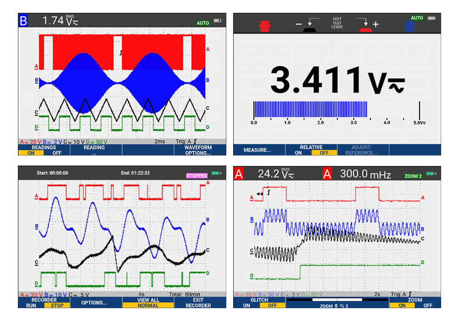Select VIEW ALL in recorder
The width and height of the screenshot is (459, 321).
(x=148, y=300)
